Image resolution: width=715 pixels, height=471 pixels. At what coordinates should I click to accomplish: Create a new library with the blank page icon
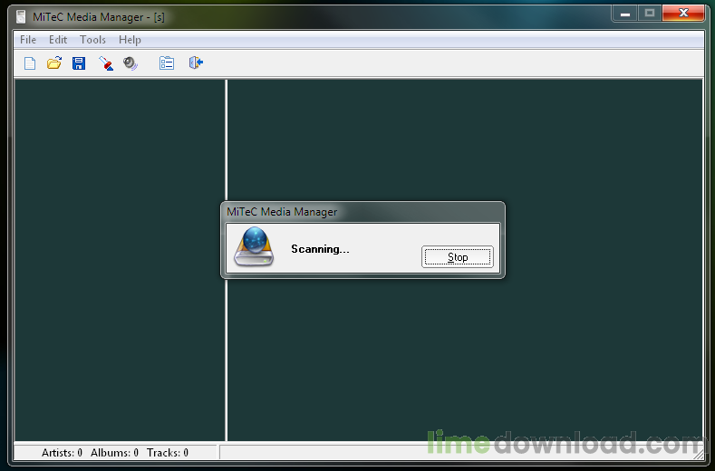[30, 62]
